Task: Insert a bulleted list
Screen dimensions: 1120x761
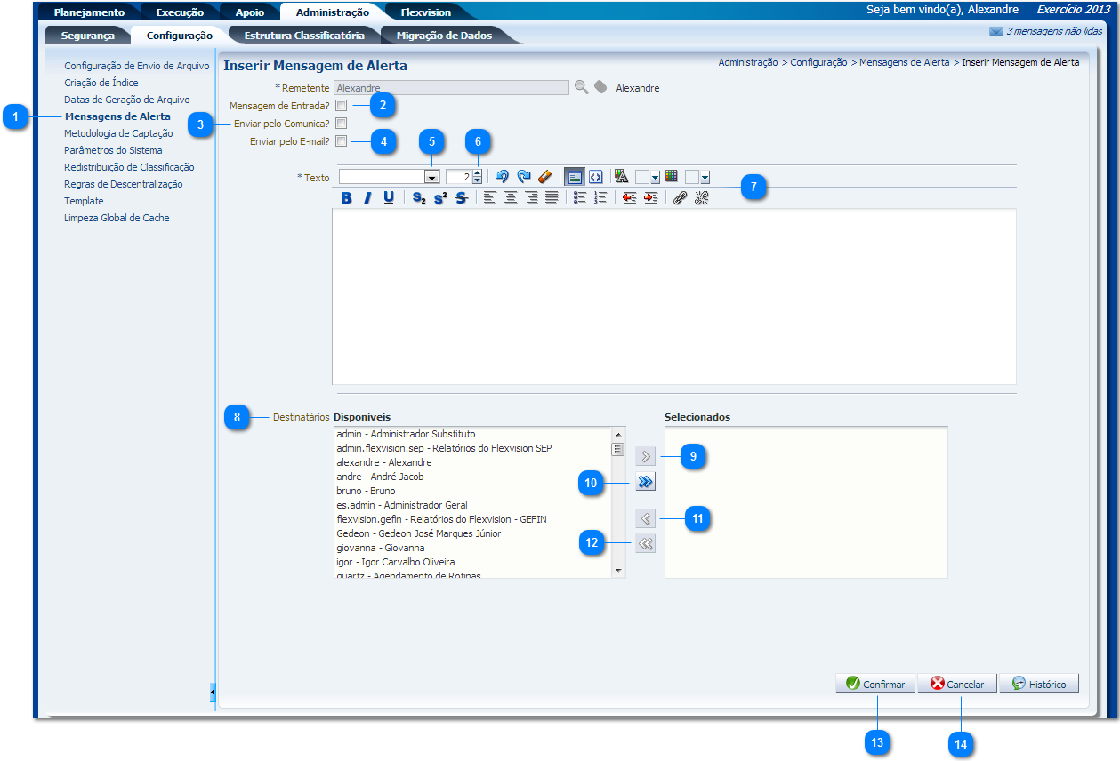Action: 579,198
